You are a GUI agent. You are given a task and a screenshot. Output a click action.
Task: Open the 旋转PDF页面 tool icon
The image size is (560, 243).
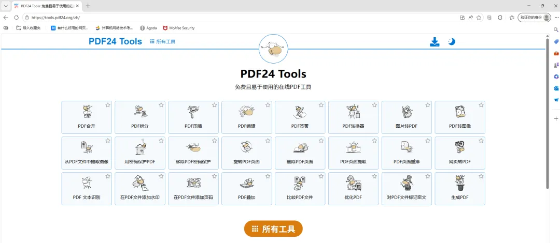(246, 147)
